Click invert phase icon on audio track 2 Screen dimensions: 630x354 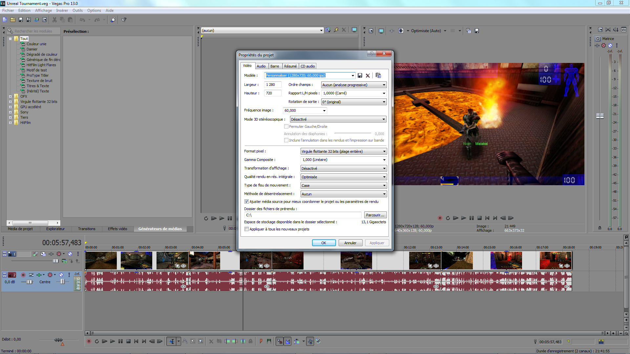click(31, 275)
